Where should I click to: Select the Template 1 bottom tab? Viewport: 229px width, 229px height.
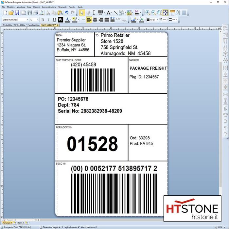tap(8, 223)
